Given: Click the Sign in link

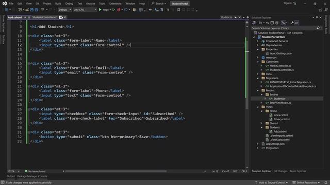Looking at the screenshot, I should (x=288, y=3).
